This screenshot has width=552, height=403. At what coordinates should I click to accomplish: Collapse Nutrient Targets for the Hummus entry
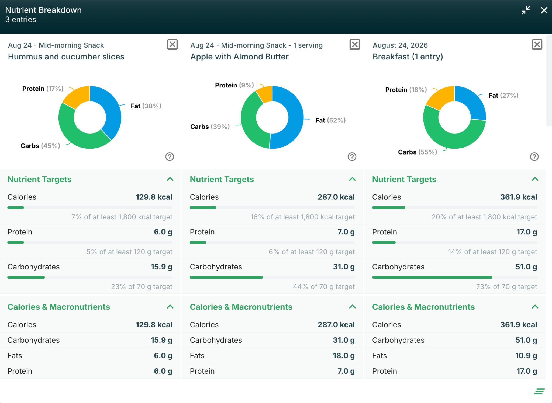point(170,179)
